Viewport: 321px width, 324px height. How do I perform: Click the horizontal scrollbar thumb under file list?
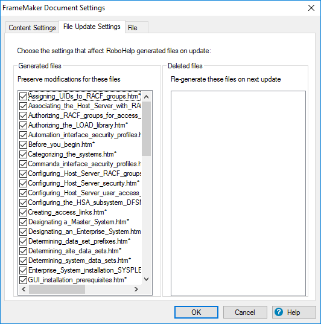[x=57, y=289]
